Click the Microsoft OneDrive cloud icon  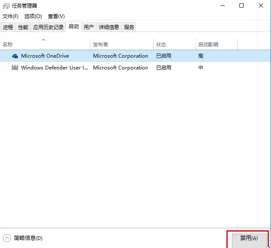(15, 56)
